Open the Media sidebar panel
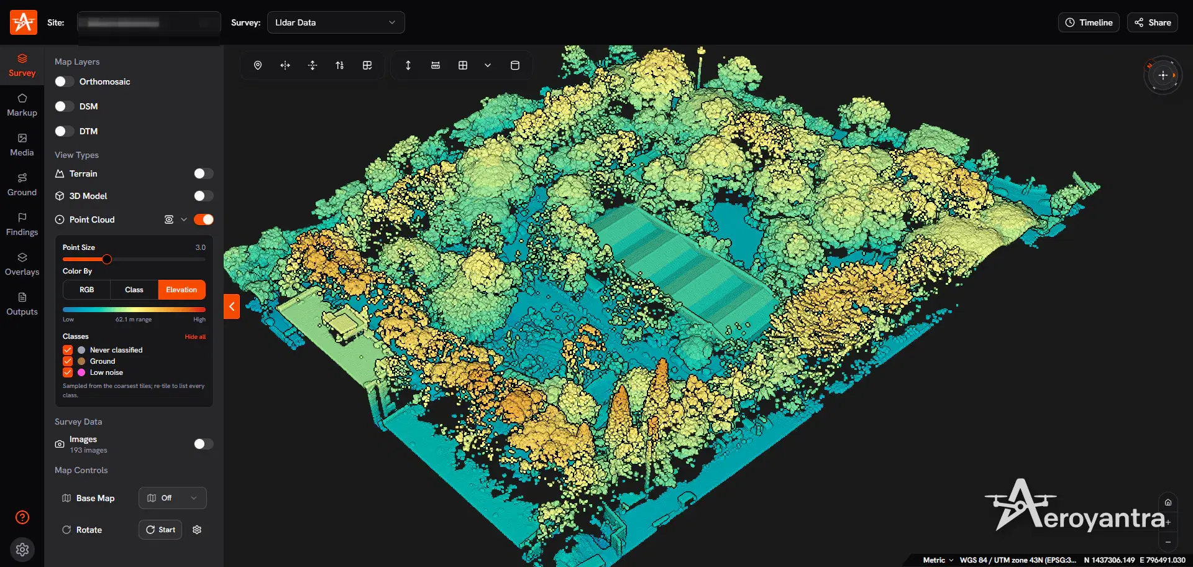This screenshot has width=1193, height=567. 22,145
